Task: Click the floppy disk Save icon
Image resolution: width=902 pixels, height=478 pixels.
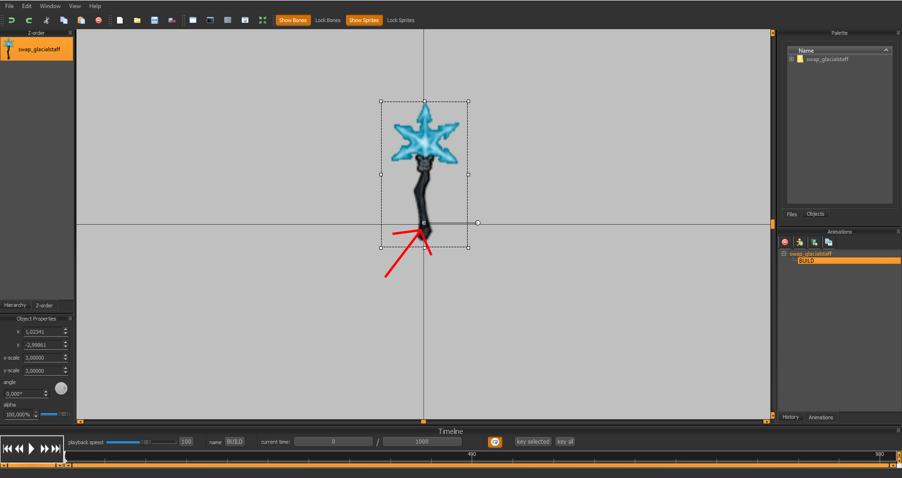Action: [x=154, y=20]
